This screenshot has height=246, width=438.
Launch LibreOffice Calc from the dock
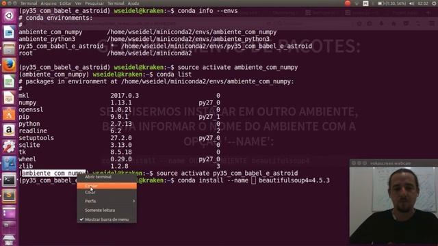coord(9,81)
